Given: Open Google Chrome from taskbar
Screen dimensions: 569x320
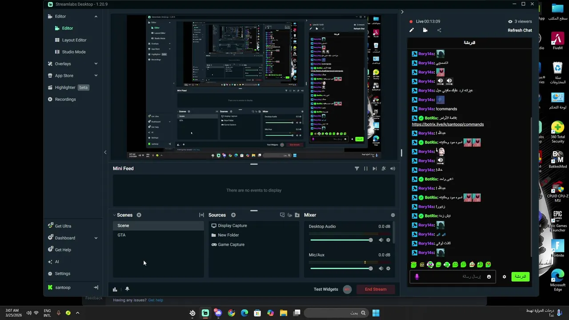Looking at the screenshot, I should pos(231,313).
